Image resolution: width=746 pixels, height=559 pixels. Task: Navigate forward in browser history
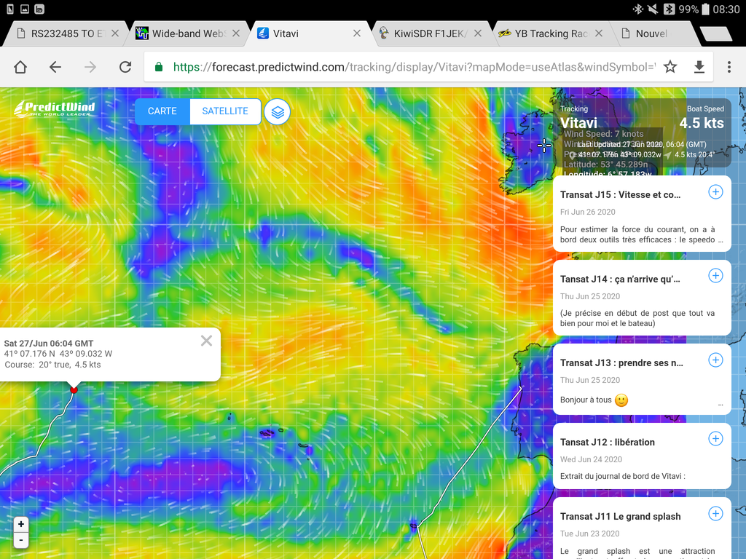coord(90,67)
